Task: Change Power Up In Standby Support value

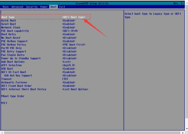Action: tap(69, 58)
